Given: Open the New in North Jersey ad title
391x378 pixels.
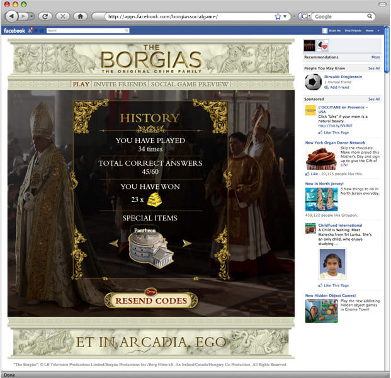Looking at the screenshot, I should pyautogui.click(x=324, y=183).
